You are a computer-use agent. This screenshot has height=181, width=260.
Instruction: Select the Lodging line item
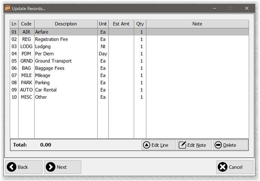click(x=129, y=46)
